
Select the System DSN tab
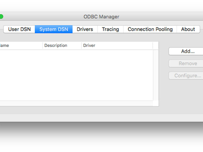tap(54, 29)
